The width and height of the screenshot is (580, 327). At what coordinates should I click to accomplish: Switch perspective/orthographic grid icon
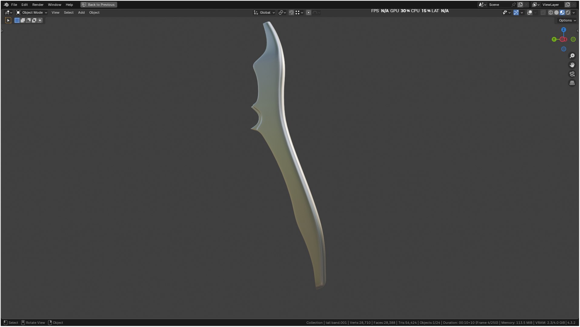tap(572, 83)
